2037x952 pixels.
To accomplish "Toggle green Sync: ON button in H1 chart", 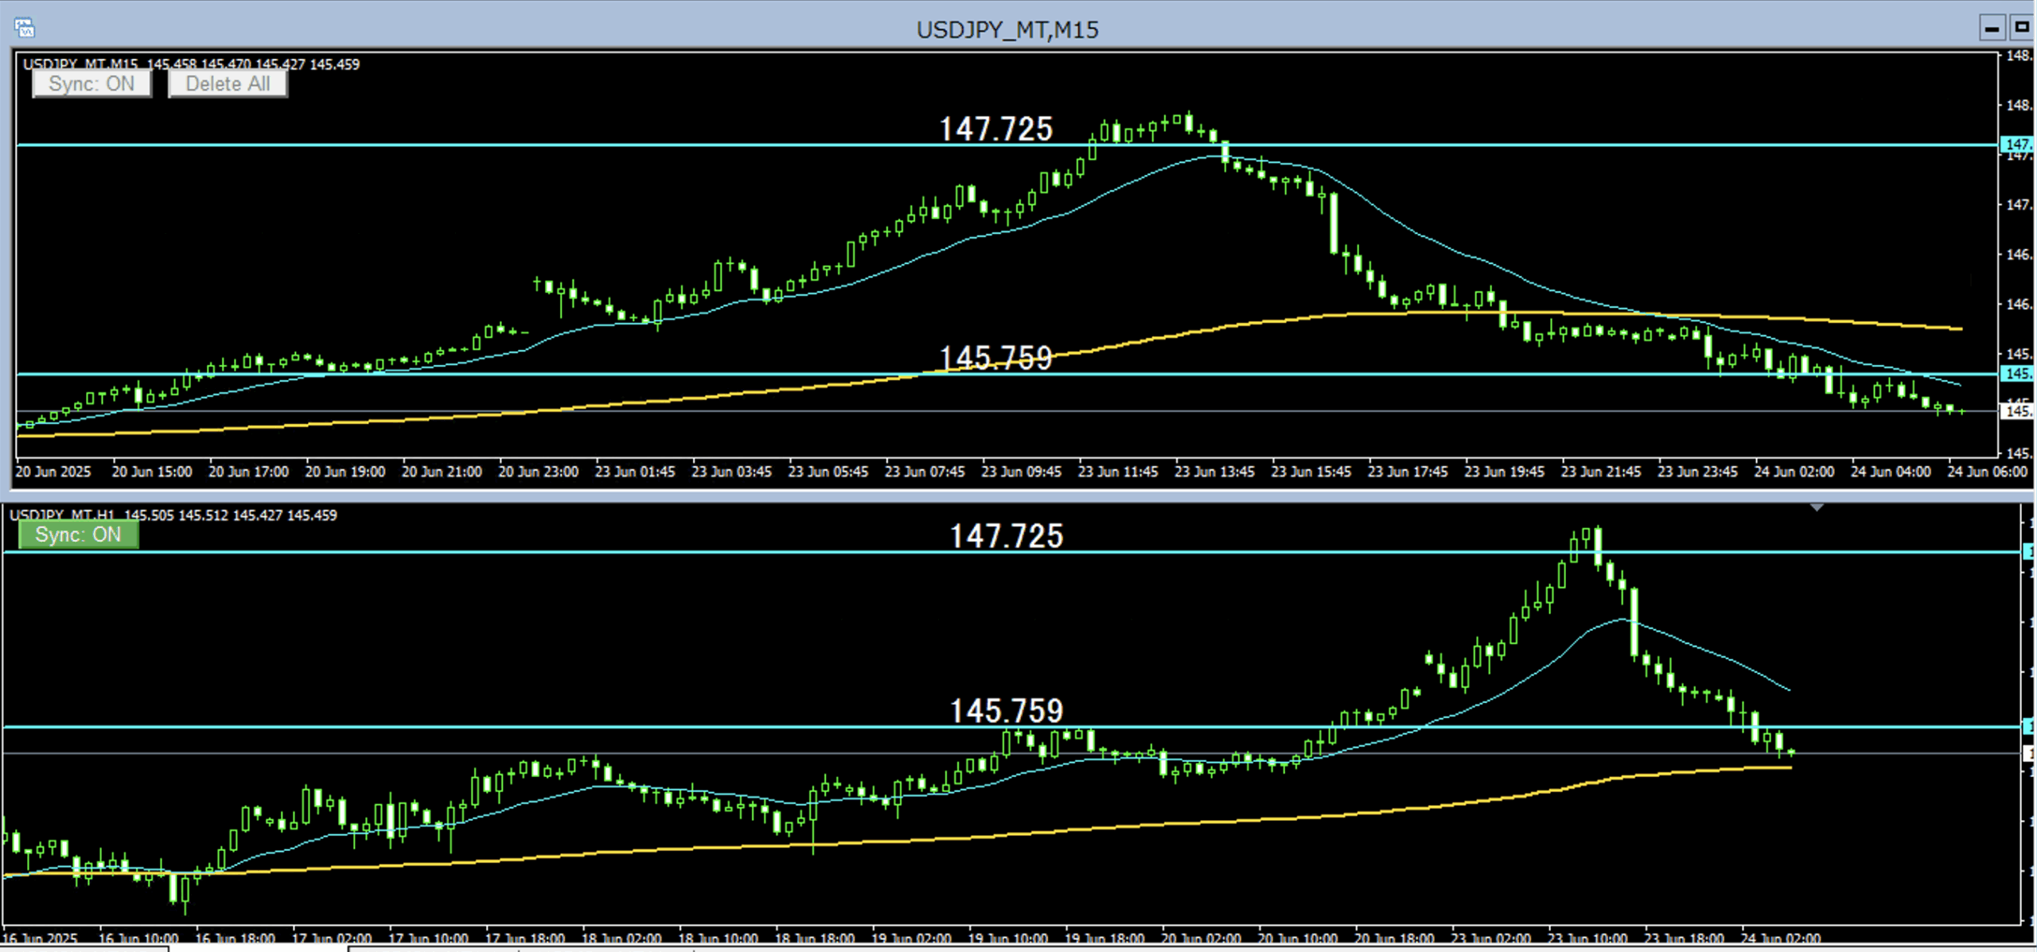I will coord(78,534).
